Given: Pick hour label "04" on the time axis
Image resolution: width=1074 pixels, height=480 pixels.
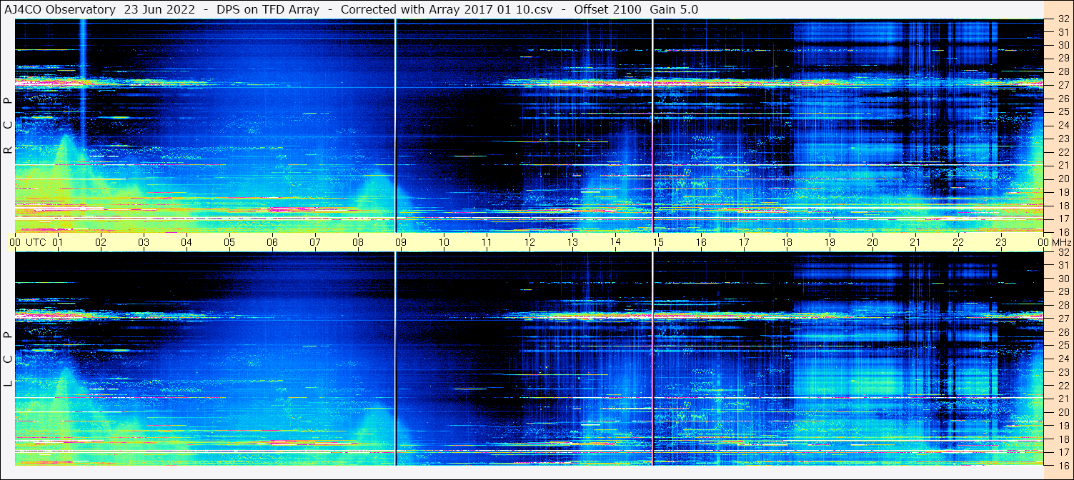Looking at the screenshot, I should (x=187, y=242).
